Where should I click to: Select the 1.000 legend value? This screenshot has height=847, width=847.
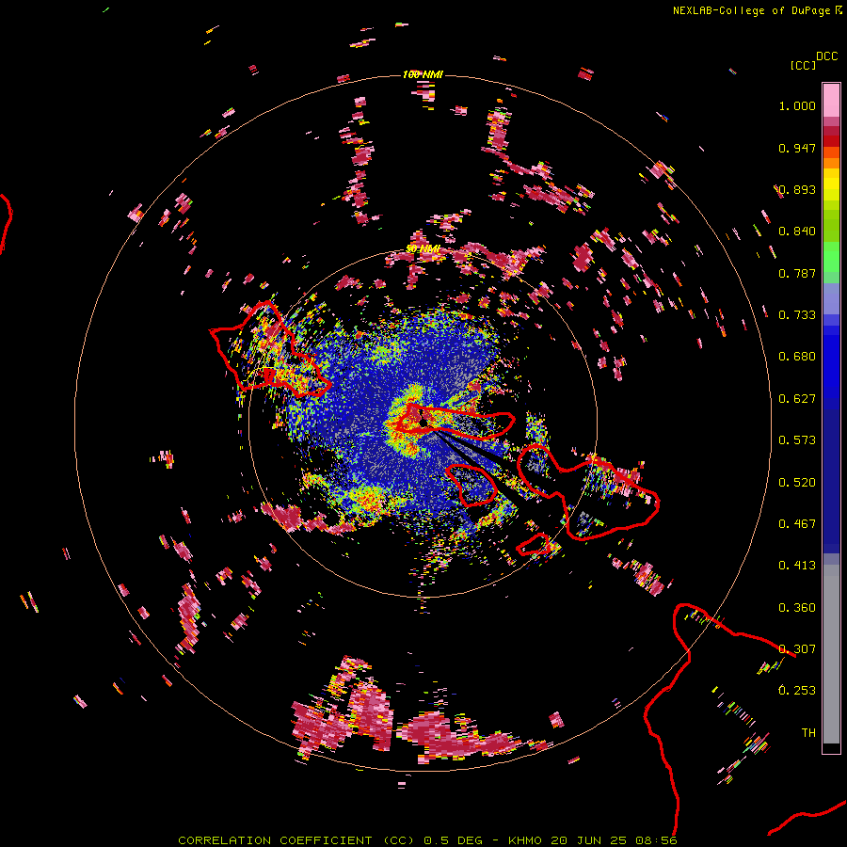click(797, 105)
